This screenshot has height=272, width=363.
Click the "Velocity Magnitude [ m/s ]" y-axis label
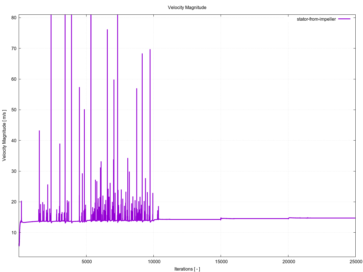[4, 135]
